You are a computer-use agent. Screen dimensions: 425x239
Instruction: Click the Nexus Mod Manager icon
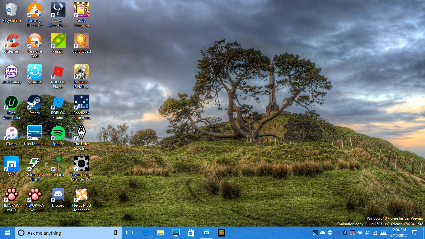pyautogui.click(x=81, y=195)
